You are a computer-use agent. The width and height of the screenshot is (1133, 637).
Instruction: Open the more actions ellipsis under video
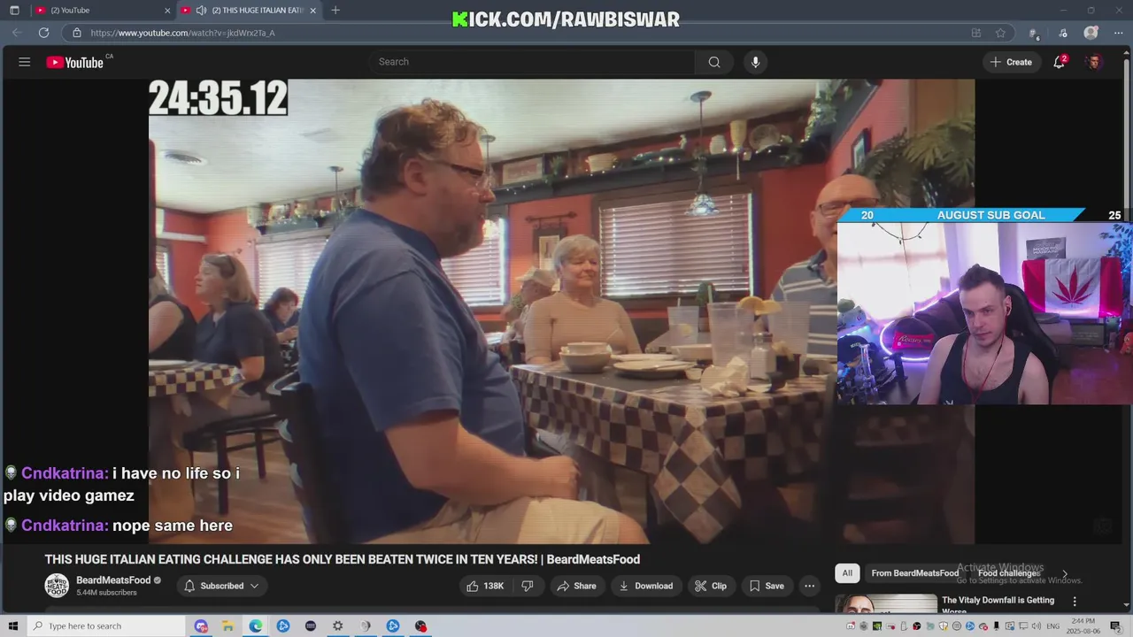[x=809, y=586]
